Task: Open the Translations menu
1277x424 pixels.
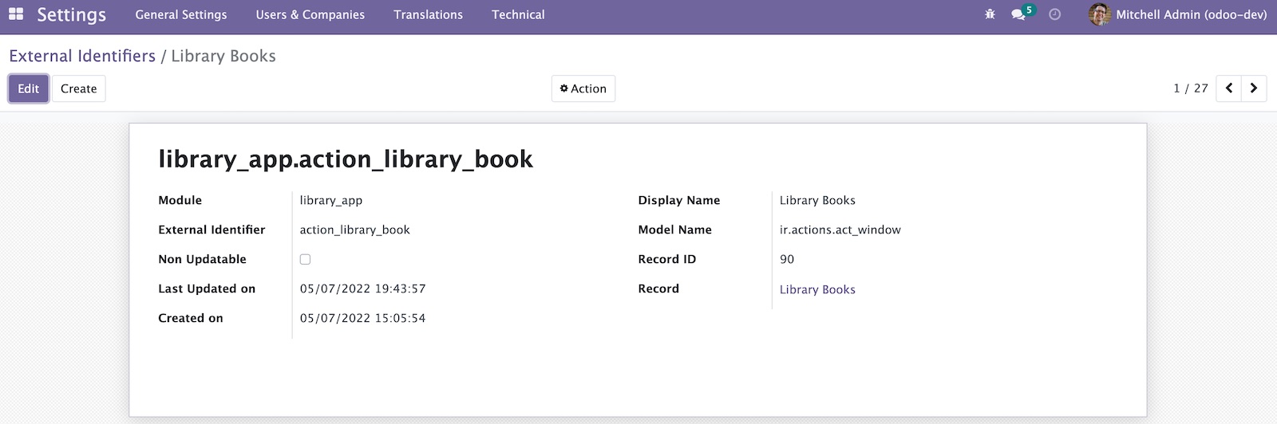Action: point(428,14)
